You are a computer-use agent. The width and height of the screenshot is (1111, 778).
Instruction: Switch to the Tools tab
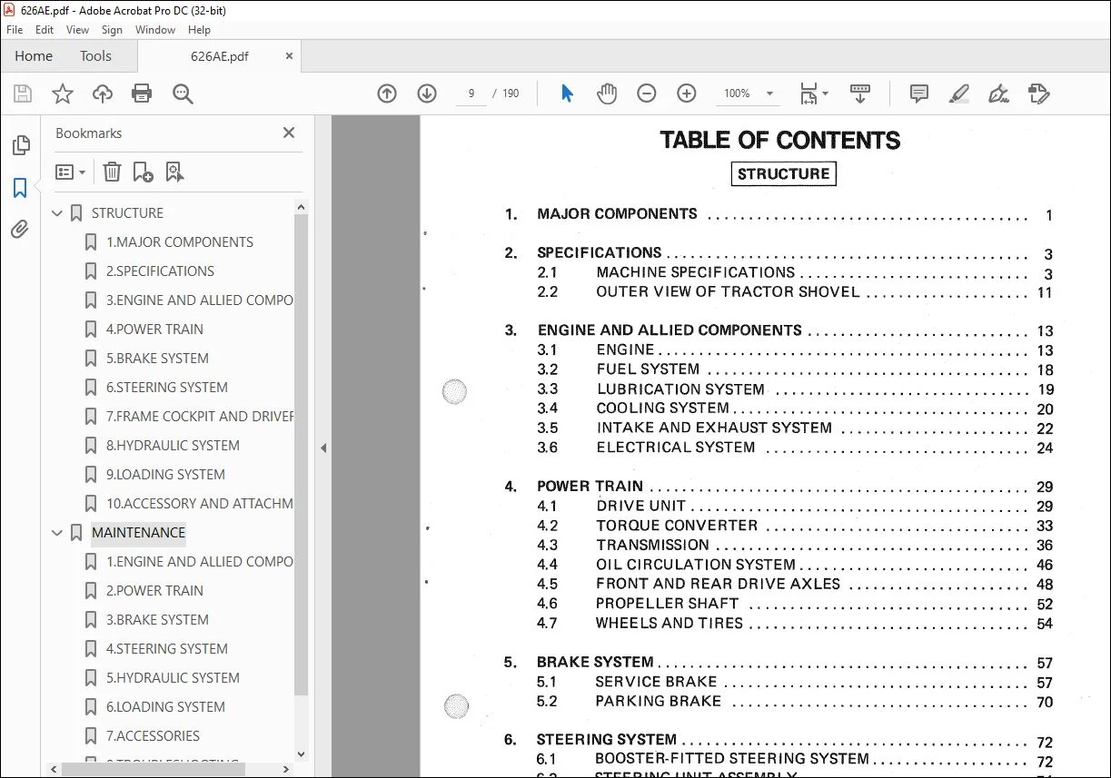pyautogui.click(x=95, y=56)
